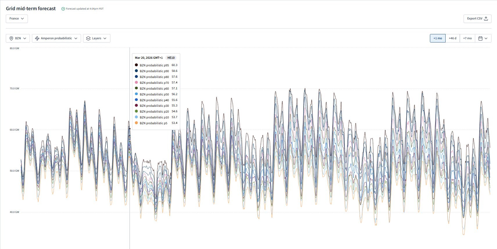Image resolution: width=497 pixels, height=249 pixels.
Task: Click the BZN probabilistic p30 tooltip row
Action: coord(156,106)
